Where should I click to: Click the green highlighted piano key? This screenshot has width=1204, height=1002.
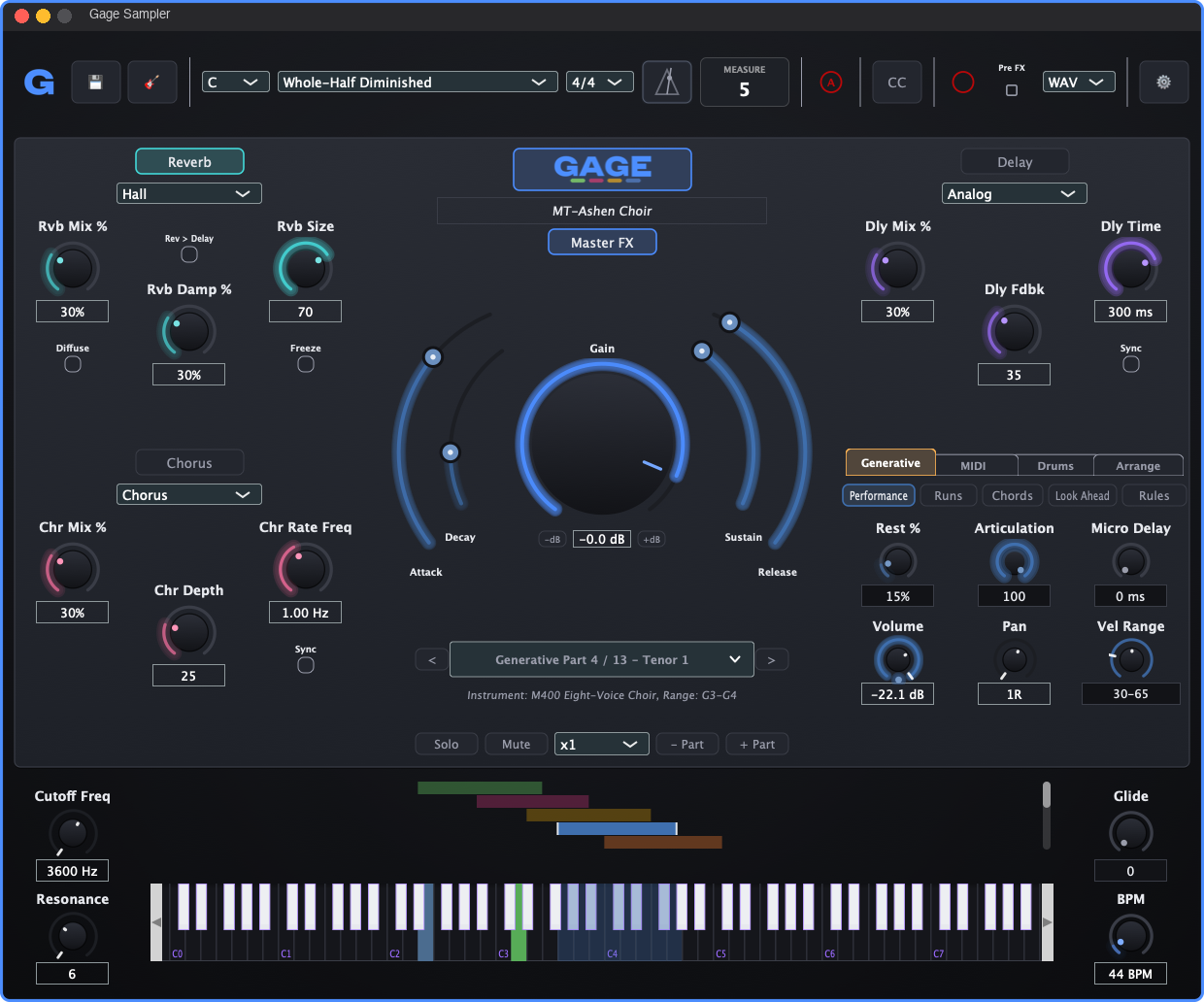pos(518,945)
